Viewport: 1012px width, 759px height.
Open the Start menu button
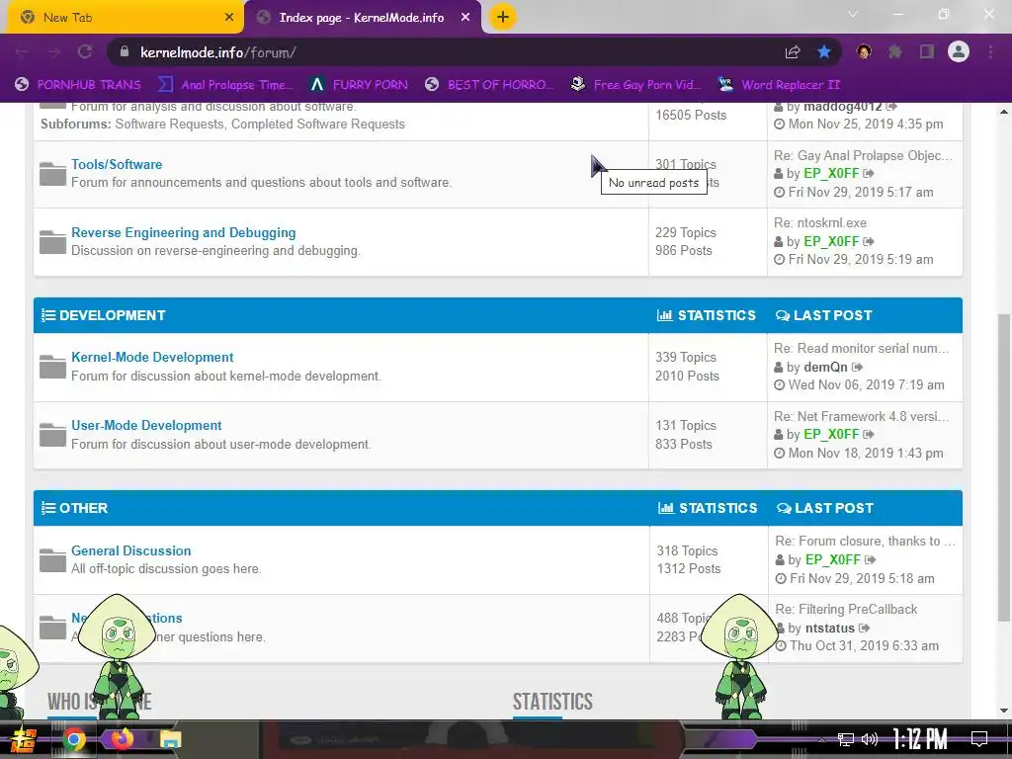pos(24,739)
